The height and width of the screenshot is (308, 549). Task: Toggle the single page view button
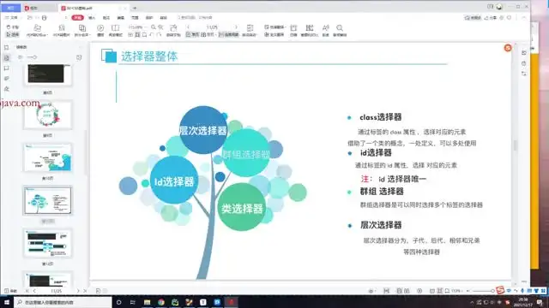tap(193, 34)
